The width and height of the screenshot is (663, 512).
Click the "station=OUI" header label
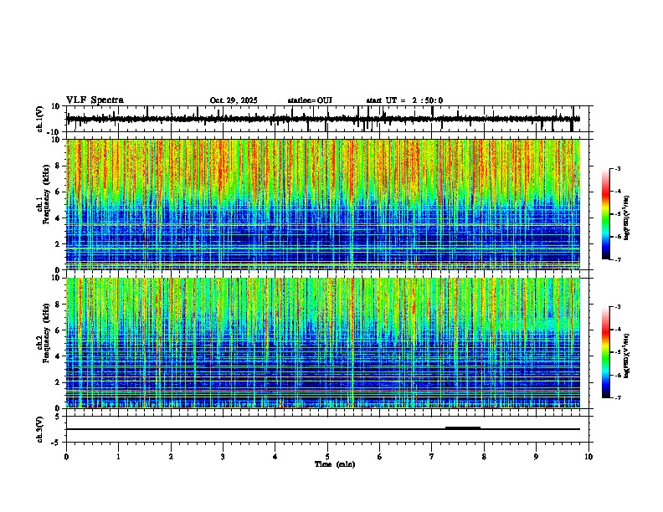(310, 100)
